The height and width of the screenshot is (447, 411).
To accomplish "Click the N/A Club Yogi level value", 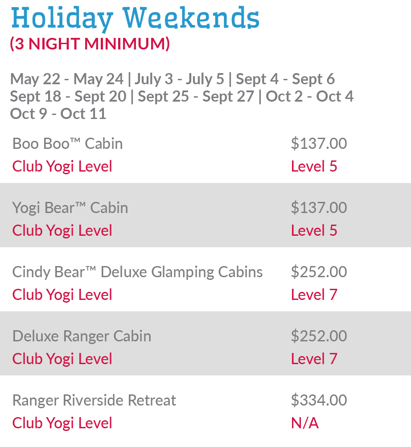I will point(304,423).
